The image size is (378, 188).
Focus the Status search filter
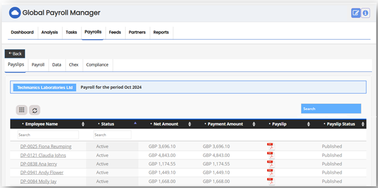pos(112,135)
